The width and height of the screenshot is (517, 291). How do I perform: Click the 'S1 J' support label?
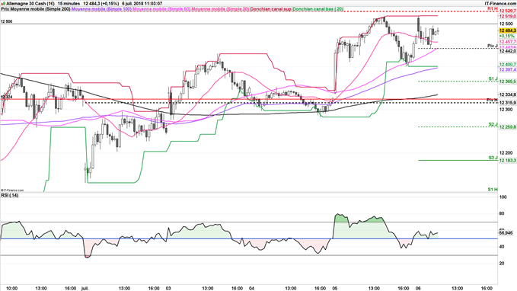493,79
